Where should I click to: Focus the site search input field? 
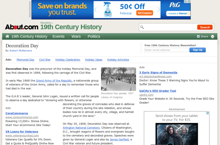[x=171, y=27]
